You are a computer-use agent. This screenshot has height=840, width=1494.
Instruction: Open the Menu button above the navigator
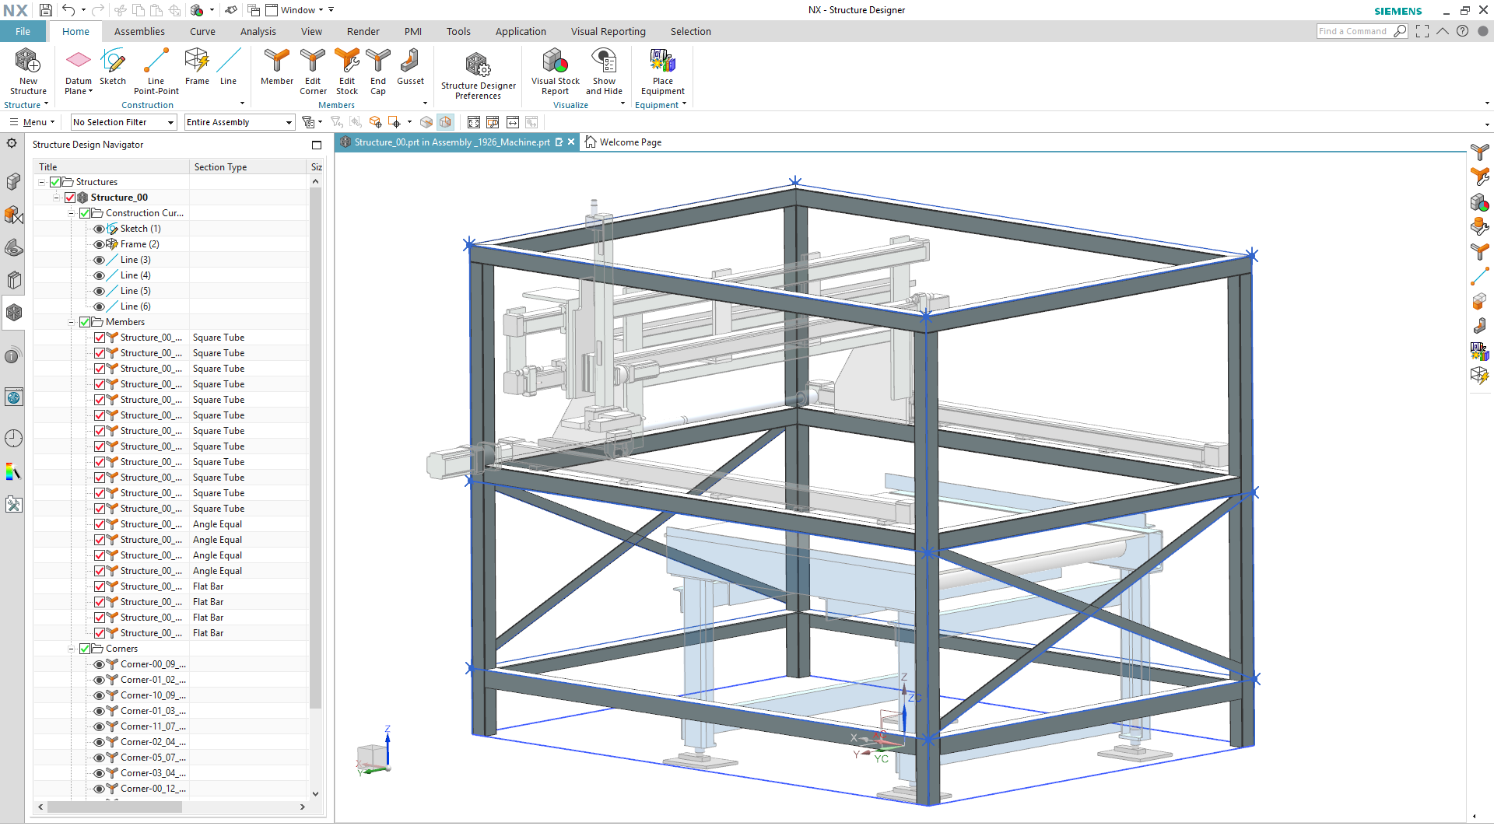point(31,122)
